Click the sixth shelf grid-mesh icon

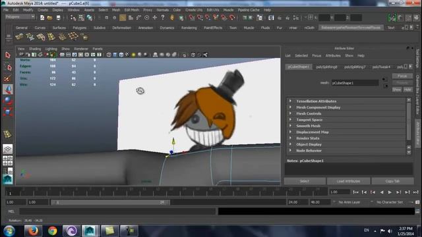coord(73,36)
